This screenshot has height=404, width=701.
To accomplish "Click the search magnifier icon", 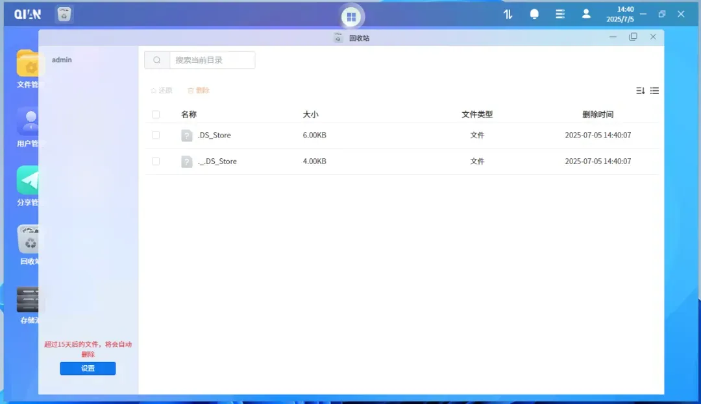I will 157,60.
